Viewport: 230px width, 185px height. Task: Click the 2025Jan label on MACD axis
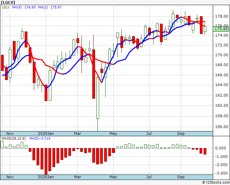(x=46, y=177)
